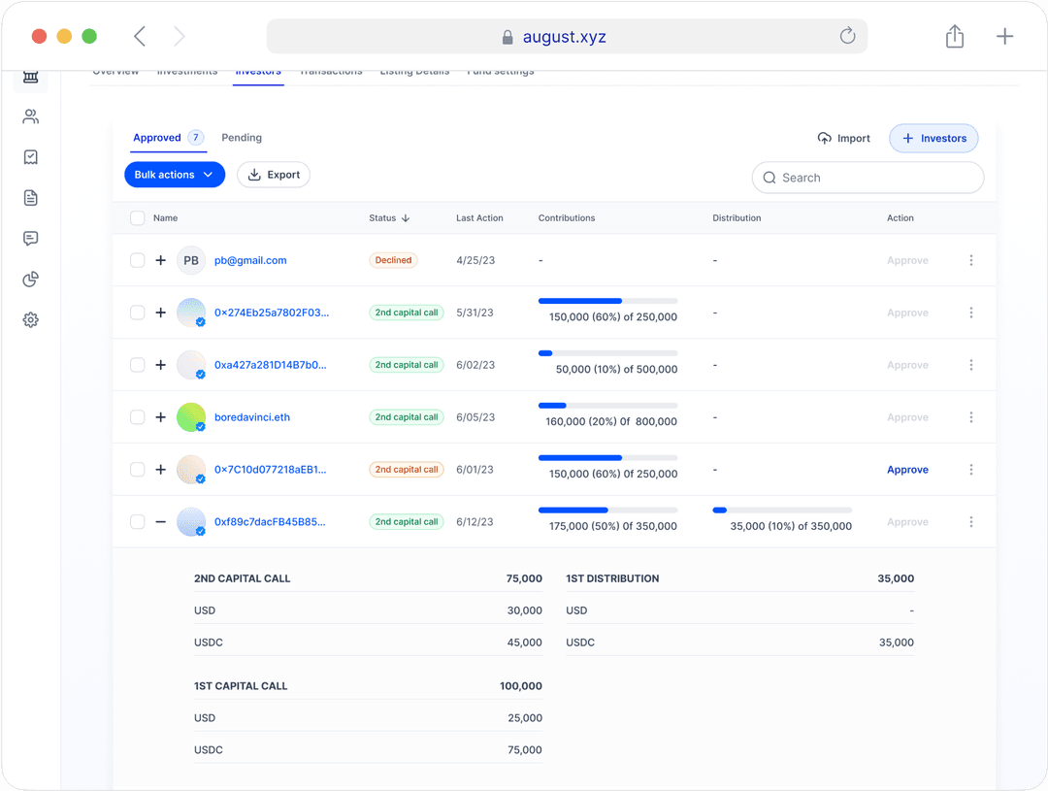Focus the august.xyz address bar
1048x791 pixels.
tap(567, 36)
